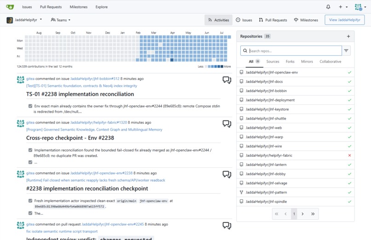Toggle checkbox 'Fresh implementation actor inspected'
The image size is (371, 240).
click(x=30, y=201)
